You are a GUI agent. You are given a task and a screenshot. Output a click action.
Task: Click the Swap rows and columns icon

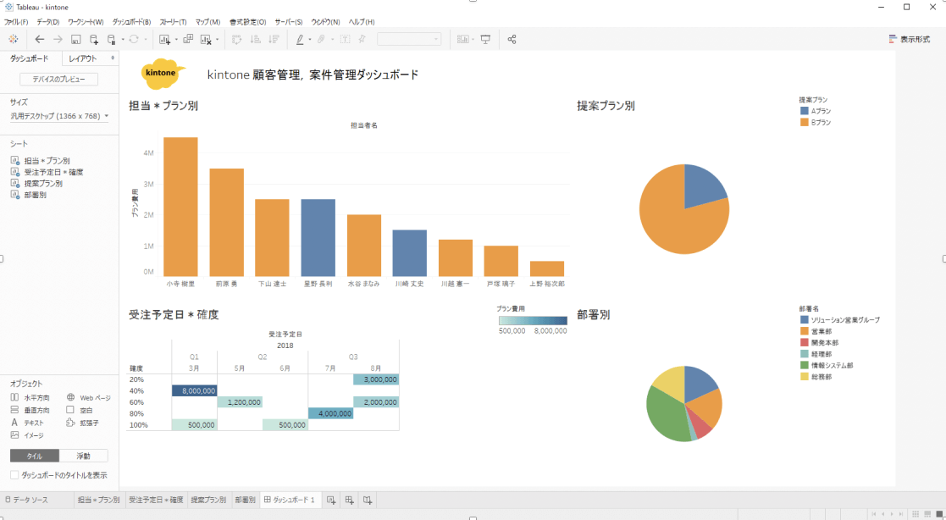point(237,39)
